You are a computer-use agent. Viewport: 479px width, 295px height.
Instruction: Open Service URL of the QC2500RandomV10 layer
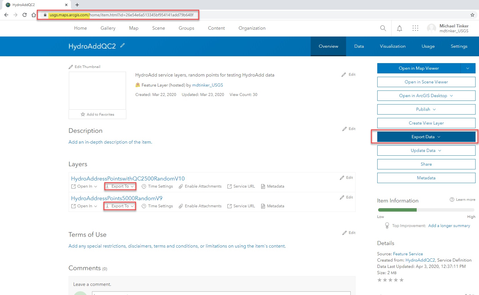click(241, 186)
